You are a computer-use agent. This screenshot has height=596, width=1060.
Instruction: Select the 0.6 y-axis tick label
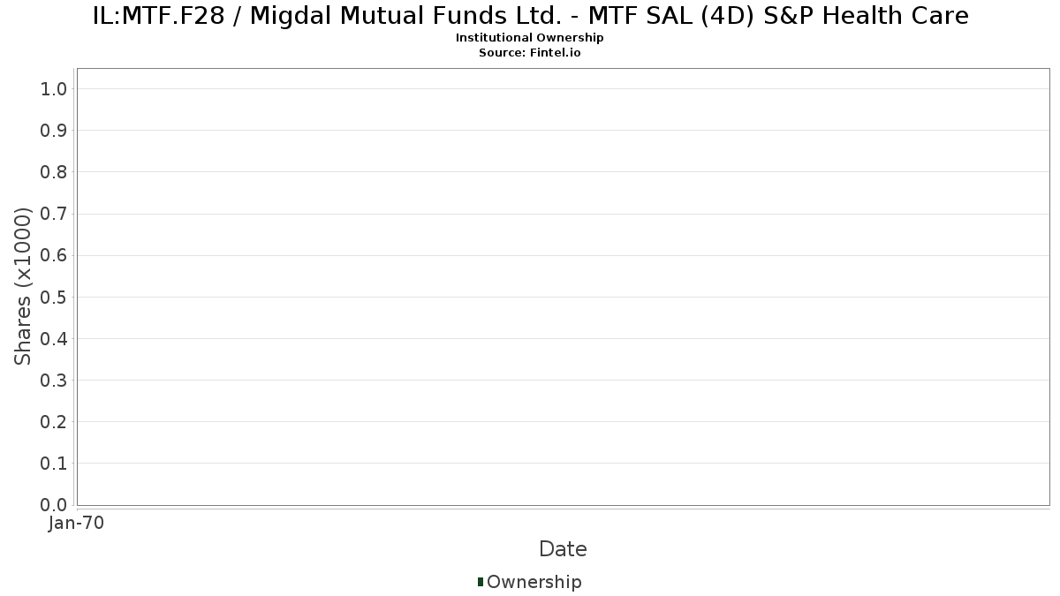click(55, 255)
